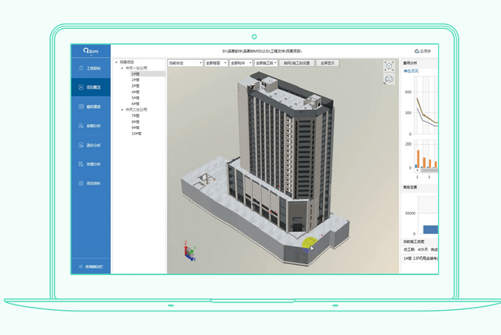This screenshot has width=501, height=335.
Task: Select building 4#楼 in the tree
Action: (x=135, y=92)
